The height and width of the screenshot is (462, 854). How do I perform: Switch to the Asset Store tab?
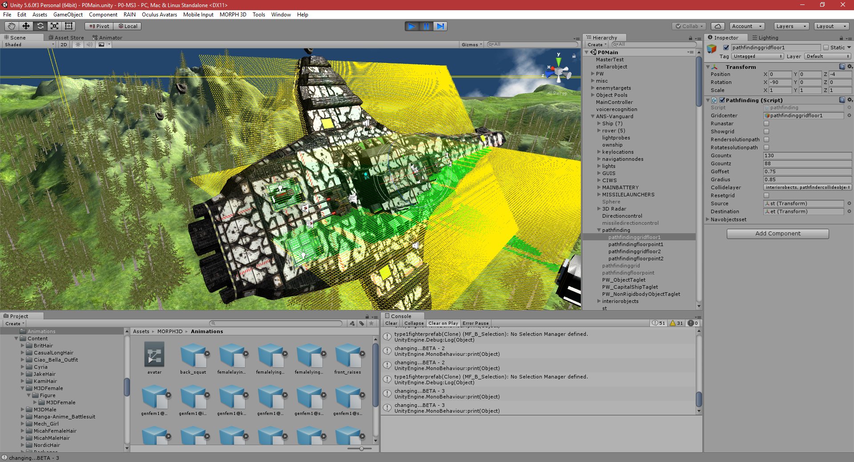[x=66, y=38]
